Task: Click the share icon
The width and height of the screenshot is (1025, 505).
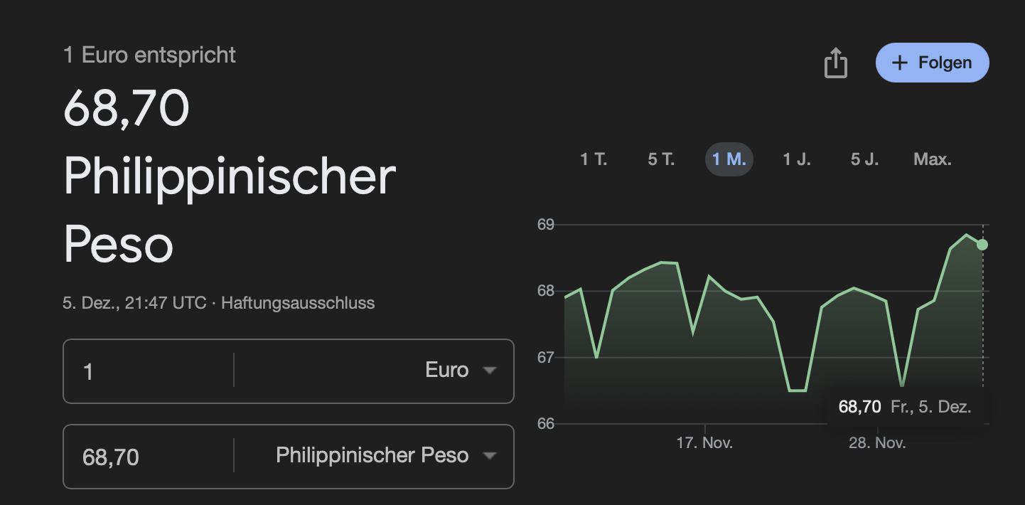Action: coord(836,63)
